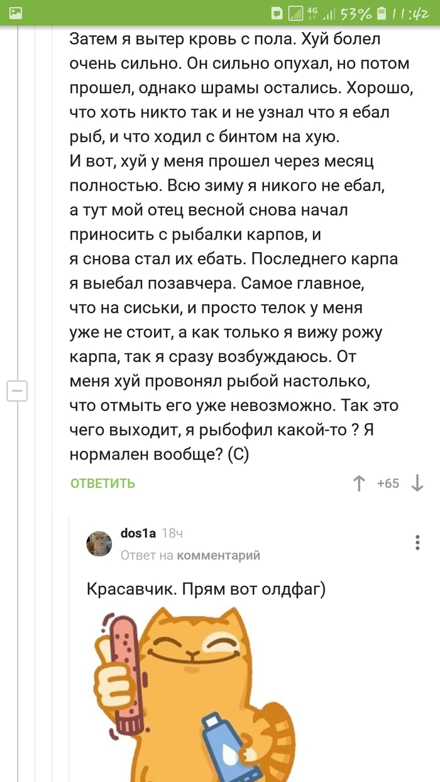Image resolution: width=440 pixels, height=782 pixels.
Task: Tap the message notification icon in status bar
Action: (277, 13)
